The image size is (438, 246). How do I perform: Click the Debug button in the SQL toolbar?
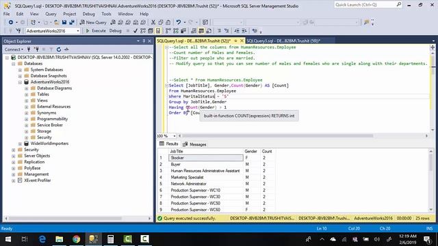pos(115,31)
